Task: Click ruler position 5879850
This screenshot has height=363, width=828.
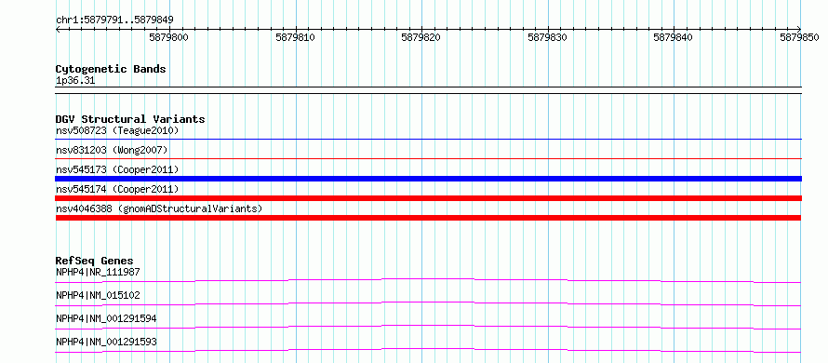Action: [x=799, y=37]
